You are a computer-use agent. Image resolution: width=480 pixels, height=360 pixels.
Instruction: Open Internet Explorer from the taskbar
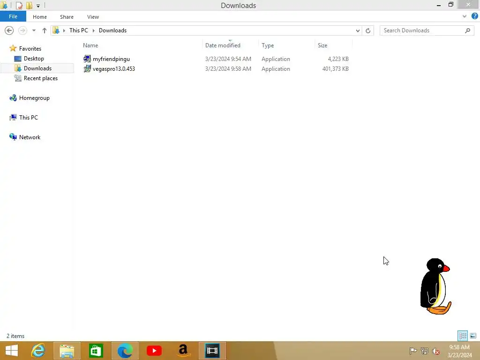pyautogui.click(x=38, y=351)
